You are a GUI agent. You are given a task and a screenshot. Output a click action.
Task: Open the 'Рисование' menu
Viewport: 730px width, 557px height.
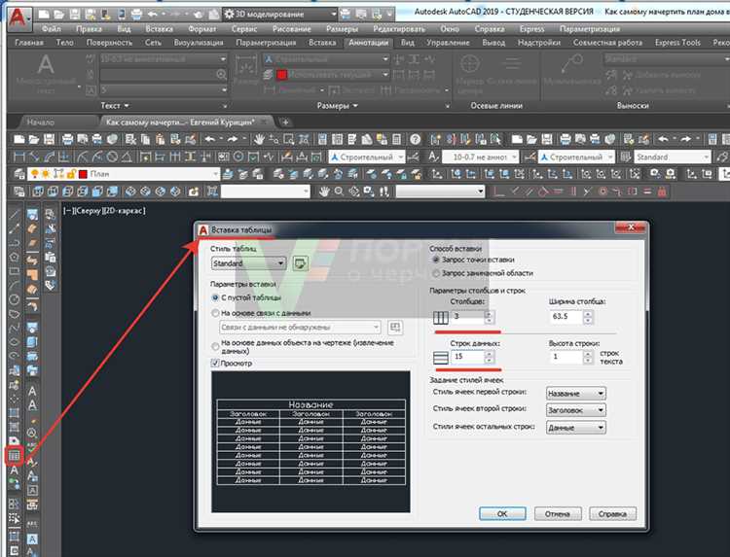(x=291, y=29)
